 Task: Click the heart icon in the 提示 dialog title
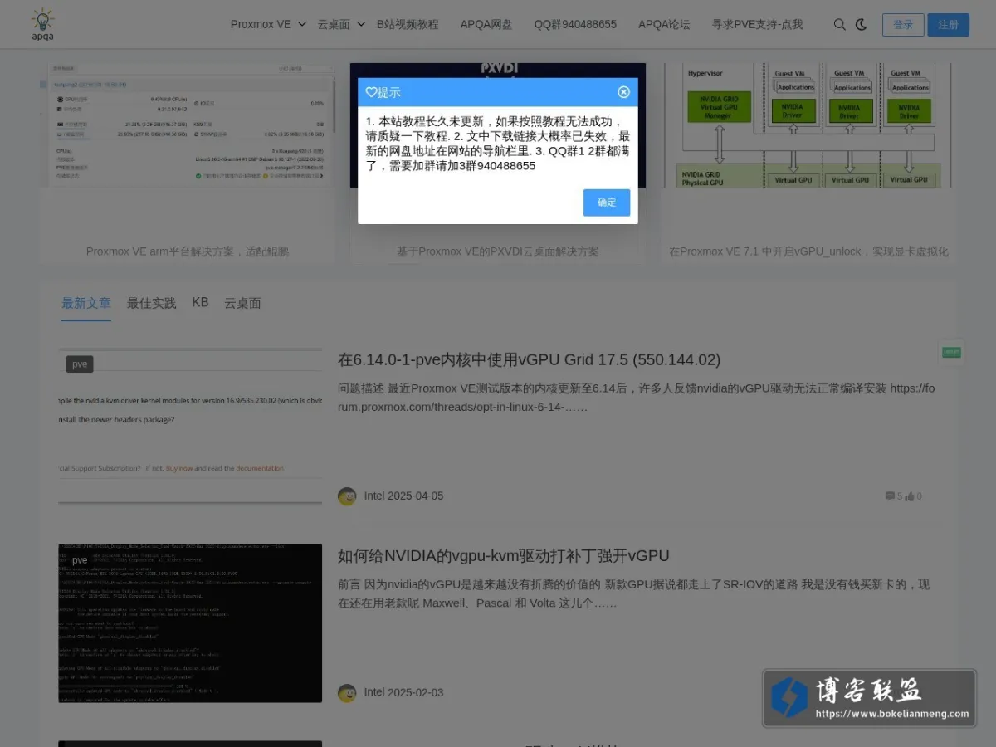pos(371,92)
